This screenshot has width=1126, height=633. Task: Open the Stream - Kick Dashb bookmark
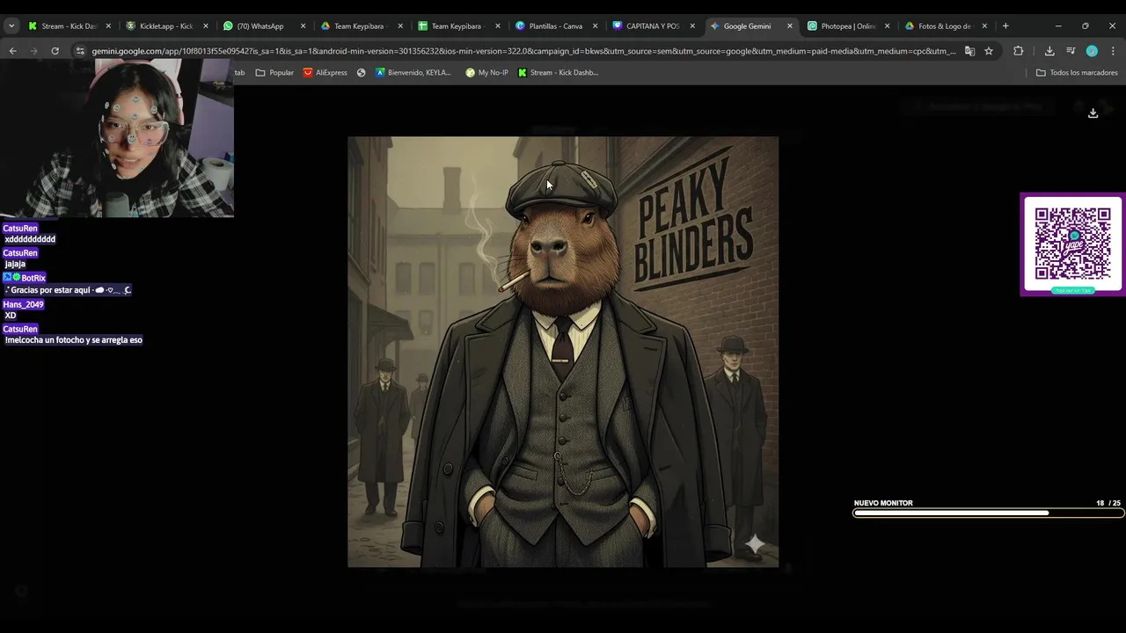558,73
